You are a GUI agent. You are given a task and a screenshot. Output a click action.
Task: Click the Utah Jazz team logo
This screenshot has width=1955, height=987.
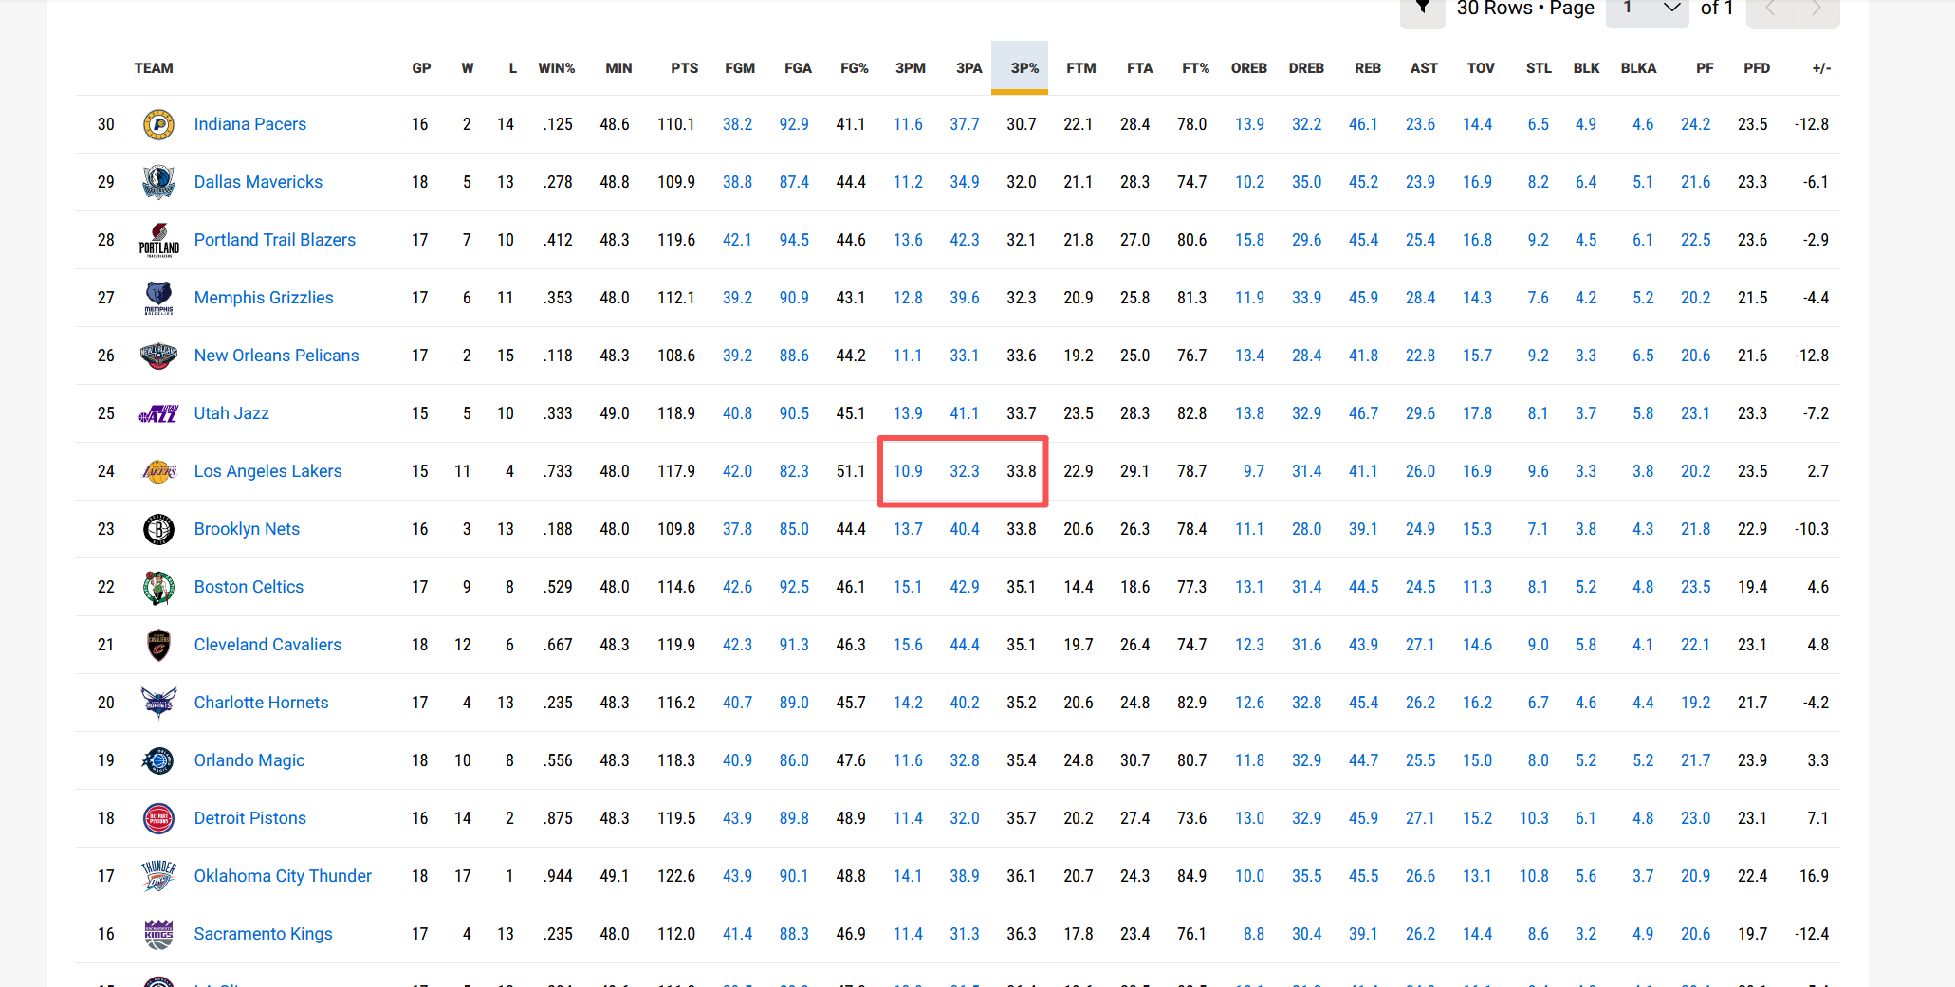158,413
